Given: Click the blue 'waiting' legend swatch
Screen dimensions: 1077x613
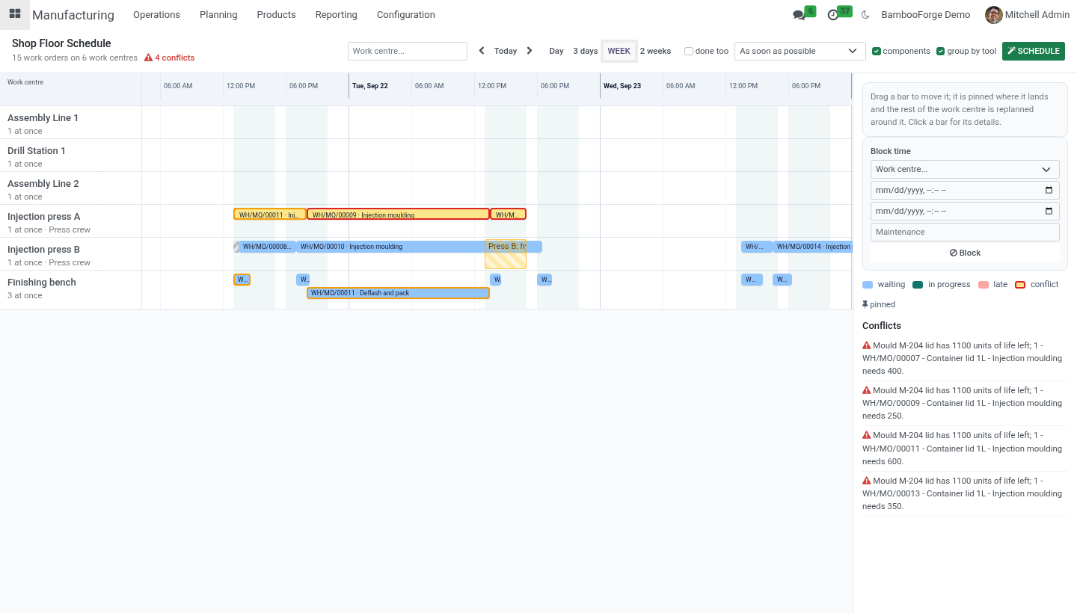Looking at the screenshot, I should (x=868, y=285).
